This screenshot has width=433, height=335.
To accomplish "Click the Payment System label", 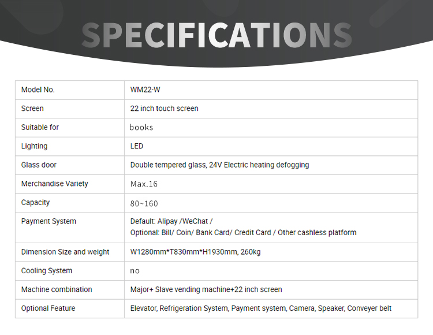I will [48, 221].
